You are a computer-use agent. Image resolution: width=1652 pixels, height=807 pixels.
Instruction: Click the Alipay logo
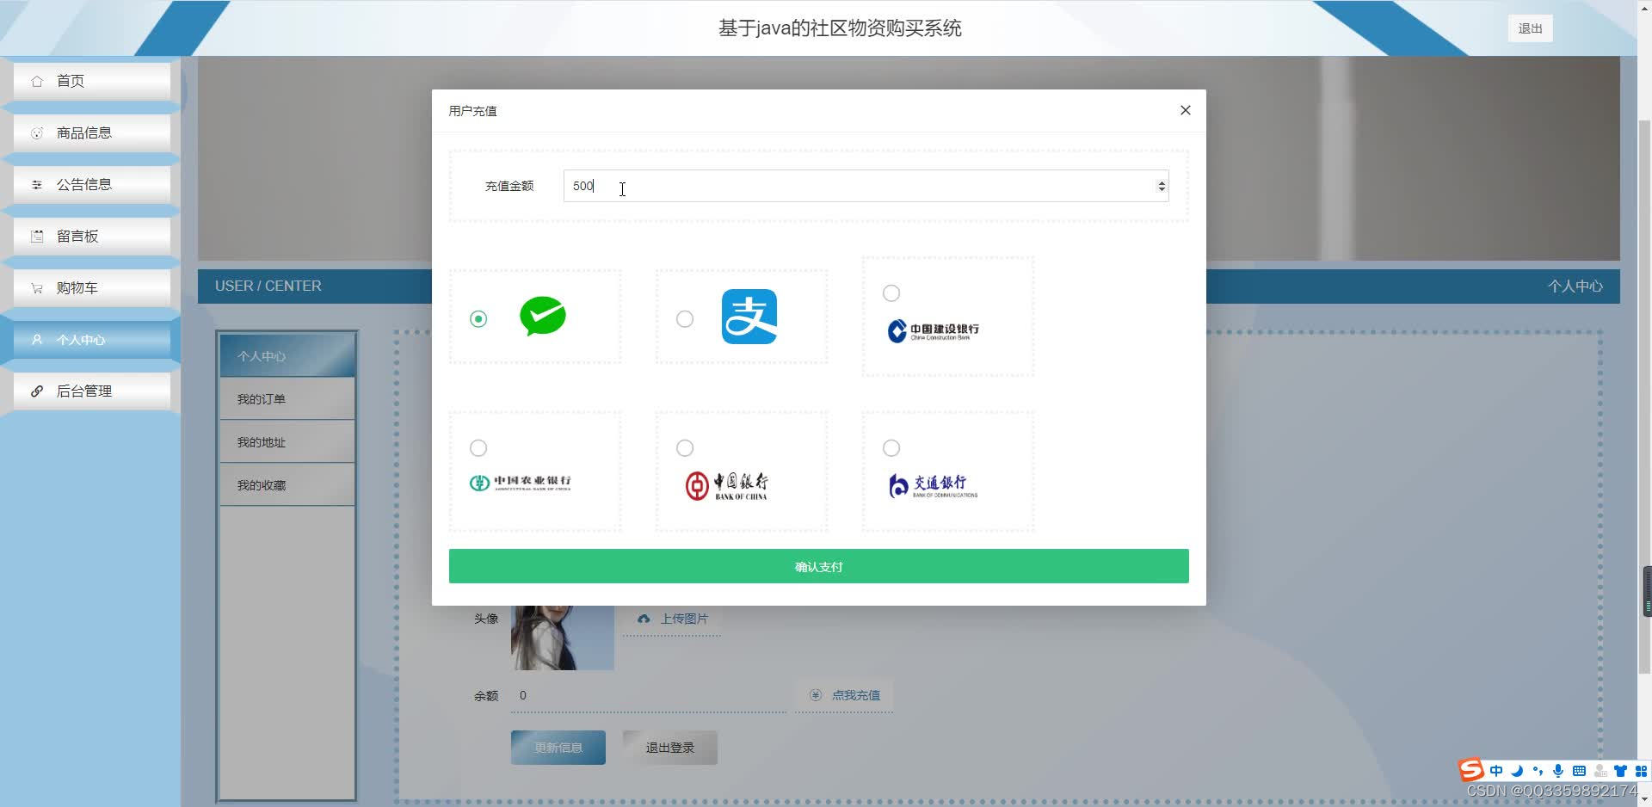coord(749,317)
